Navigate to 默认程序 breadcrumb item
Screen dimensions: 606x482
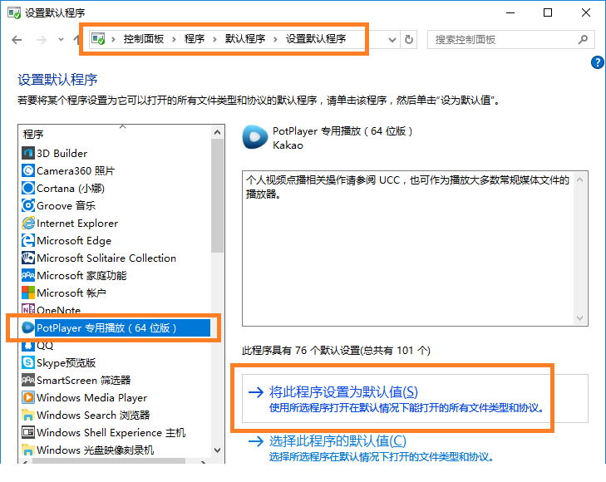click(245, 39)
